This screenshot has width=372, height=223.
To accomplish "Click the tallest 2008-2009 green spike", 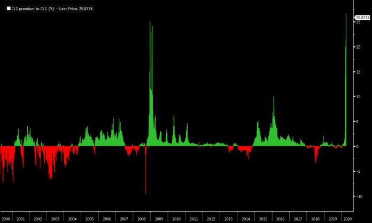I will 150,22.
